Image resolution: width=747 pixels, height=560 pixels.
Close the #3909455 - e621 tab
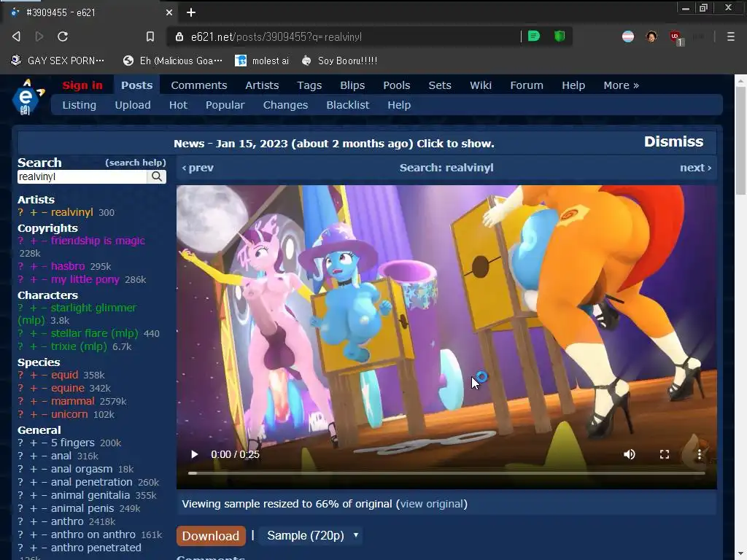point(169,12)
